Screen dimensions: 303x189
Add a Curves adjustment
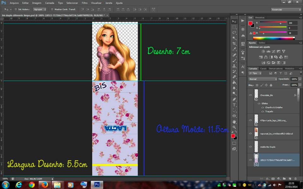pyautogui.click(x=273, y=51)
